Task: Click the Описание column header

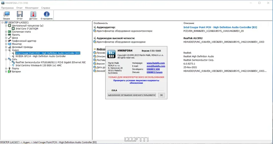Action: (189, 23)
